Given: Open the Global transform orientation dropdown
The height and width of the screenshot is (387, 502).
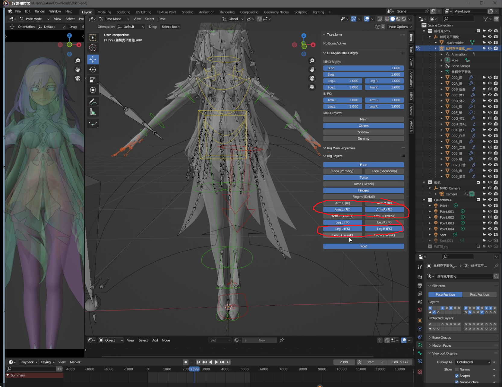Looking at the screenshot, I should [x=233, y=19].
